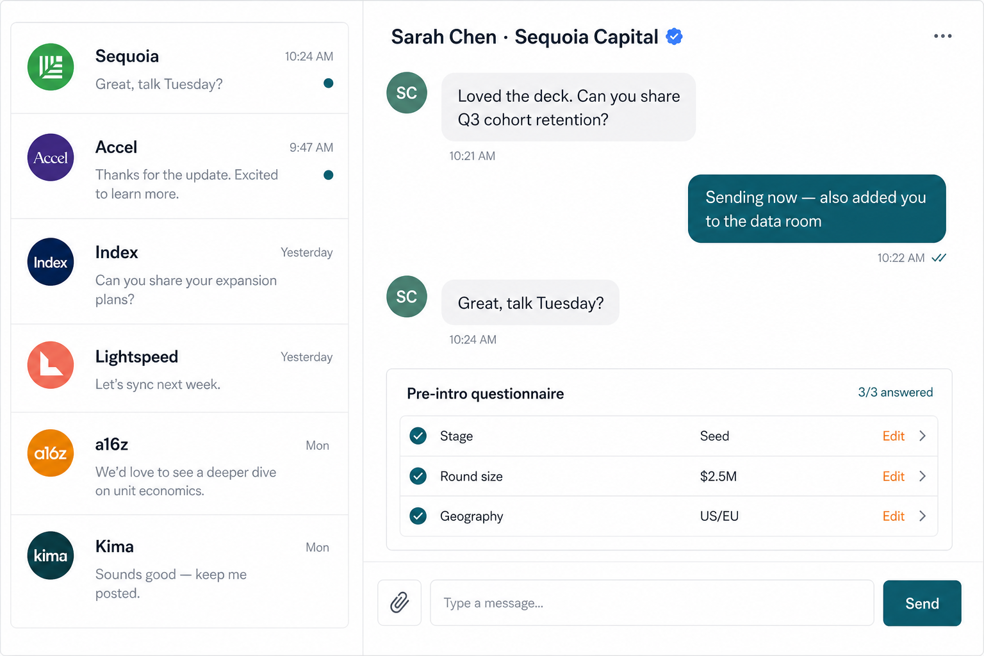The image size is (984, 656).
Task: Click the paperclip attachment icon
Action: 399,602
